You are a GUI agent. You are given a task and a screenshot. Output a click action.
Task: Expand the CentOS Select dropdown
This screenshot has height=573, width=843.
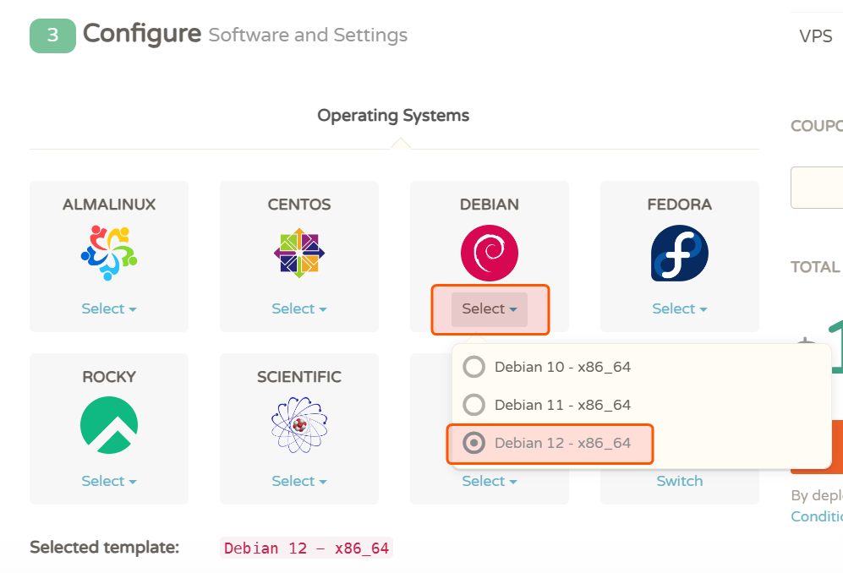point(299,308)
